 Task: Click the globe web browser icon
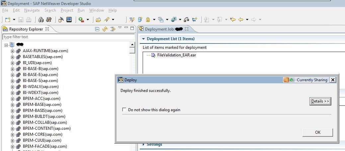point(174,20)
